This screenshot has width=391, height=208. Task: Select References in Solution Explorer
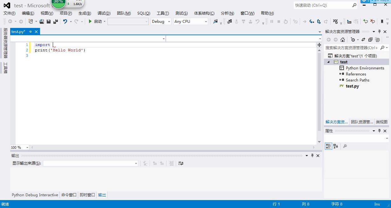(x=356, y=74)
